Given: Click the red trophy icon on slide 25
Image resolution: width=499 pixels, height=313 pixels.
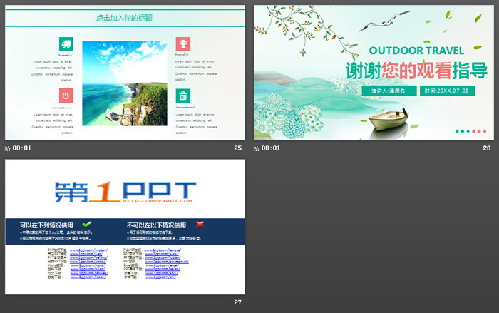Looking at the screenshot, I should 183,44.
